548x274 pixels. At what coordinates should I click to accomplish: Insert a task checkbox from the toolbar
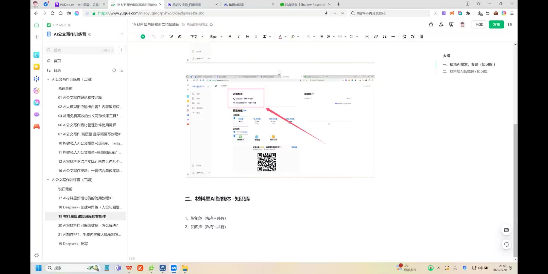point(367,37)
